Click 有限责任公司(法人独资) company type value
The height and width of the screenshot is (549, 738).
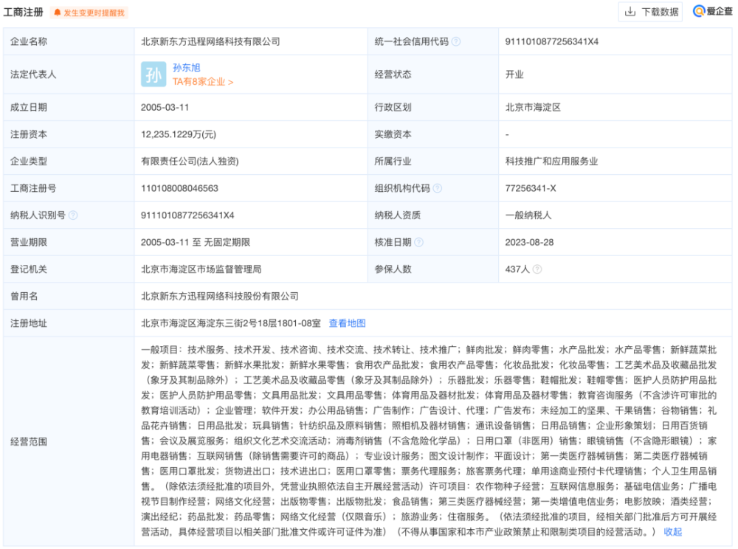coord(190,162)
